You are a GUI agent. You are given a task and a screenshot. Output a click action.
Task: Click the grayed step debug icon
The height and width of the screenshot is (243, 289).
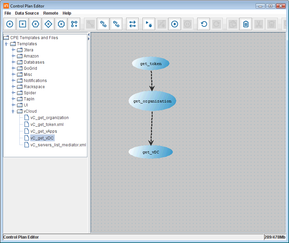(x=161, y=24)
